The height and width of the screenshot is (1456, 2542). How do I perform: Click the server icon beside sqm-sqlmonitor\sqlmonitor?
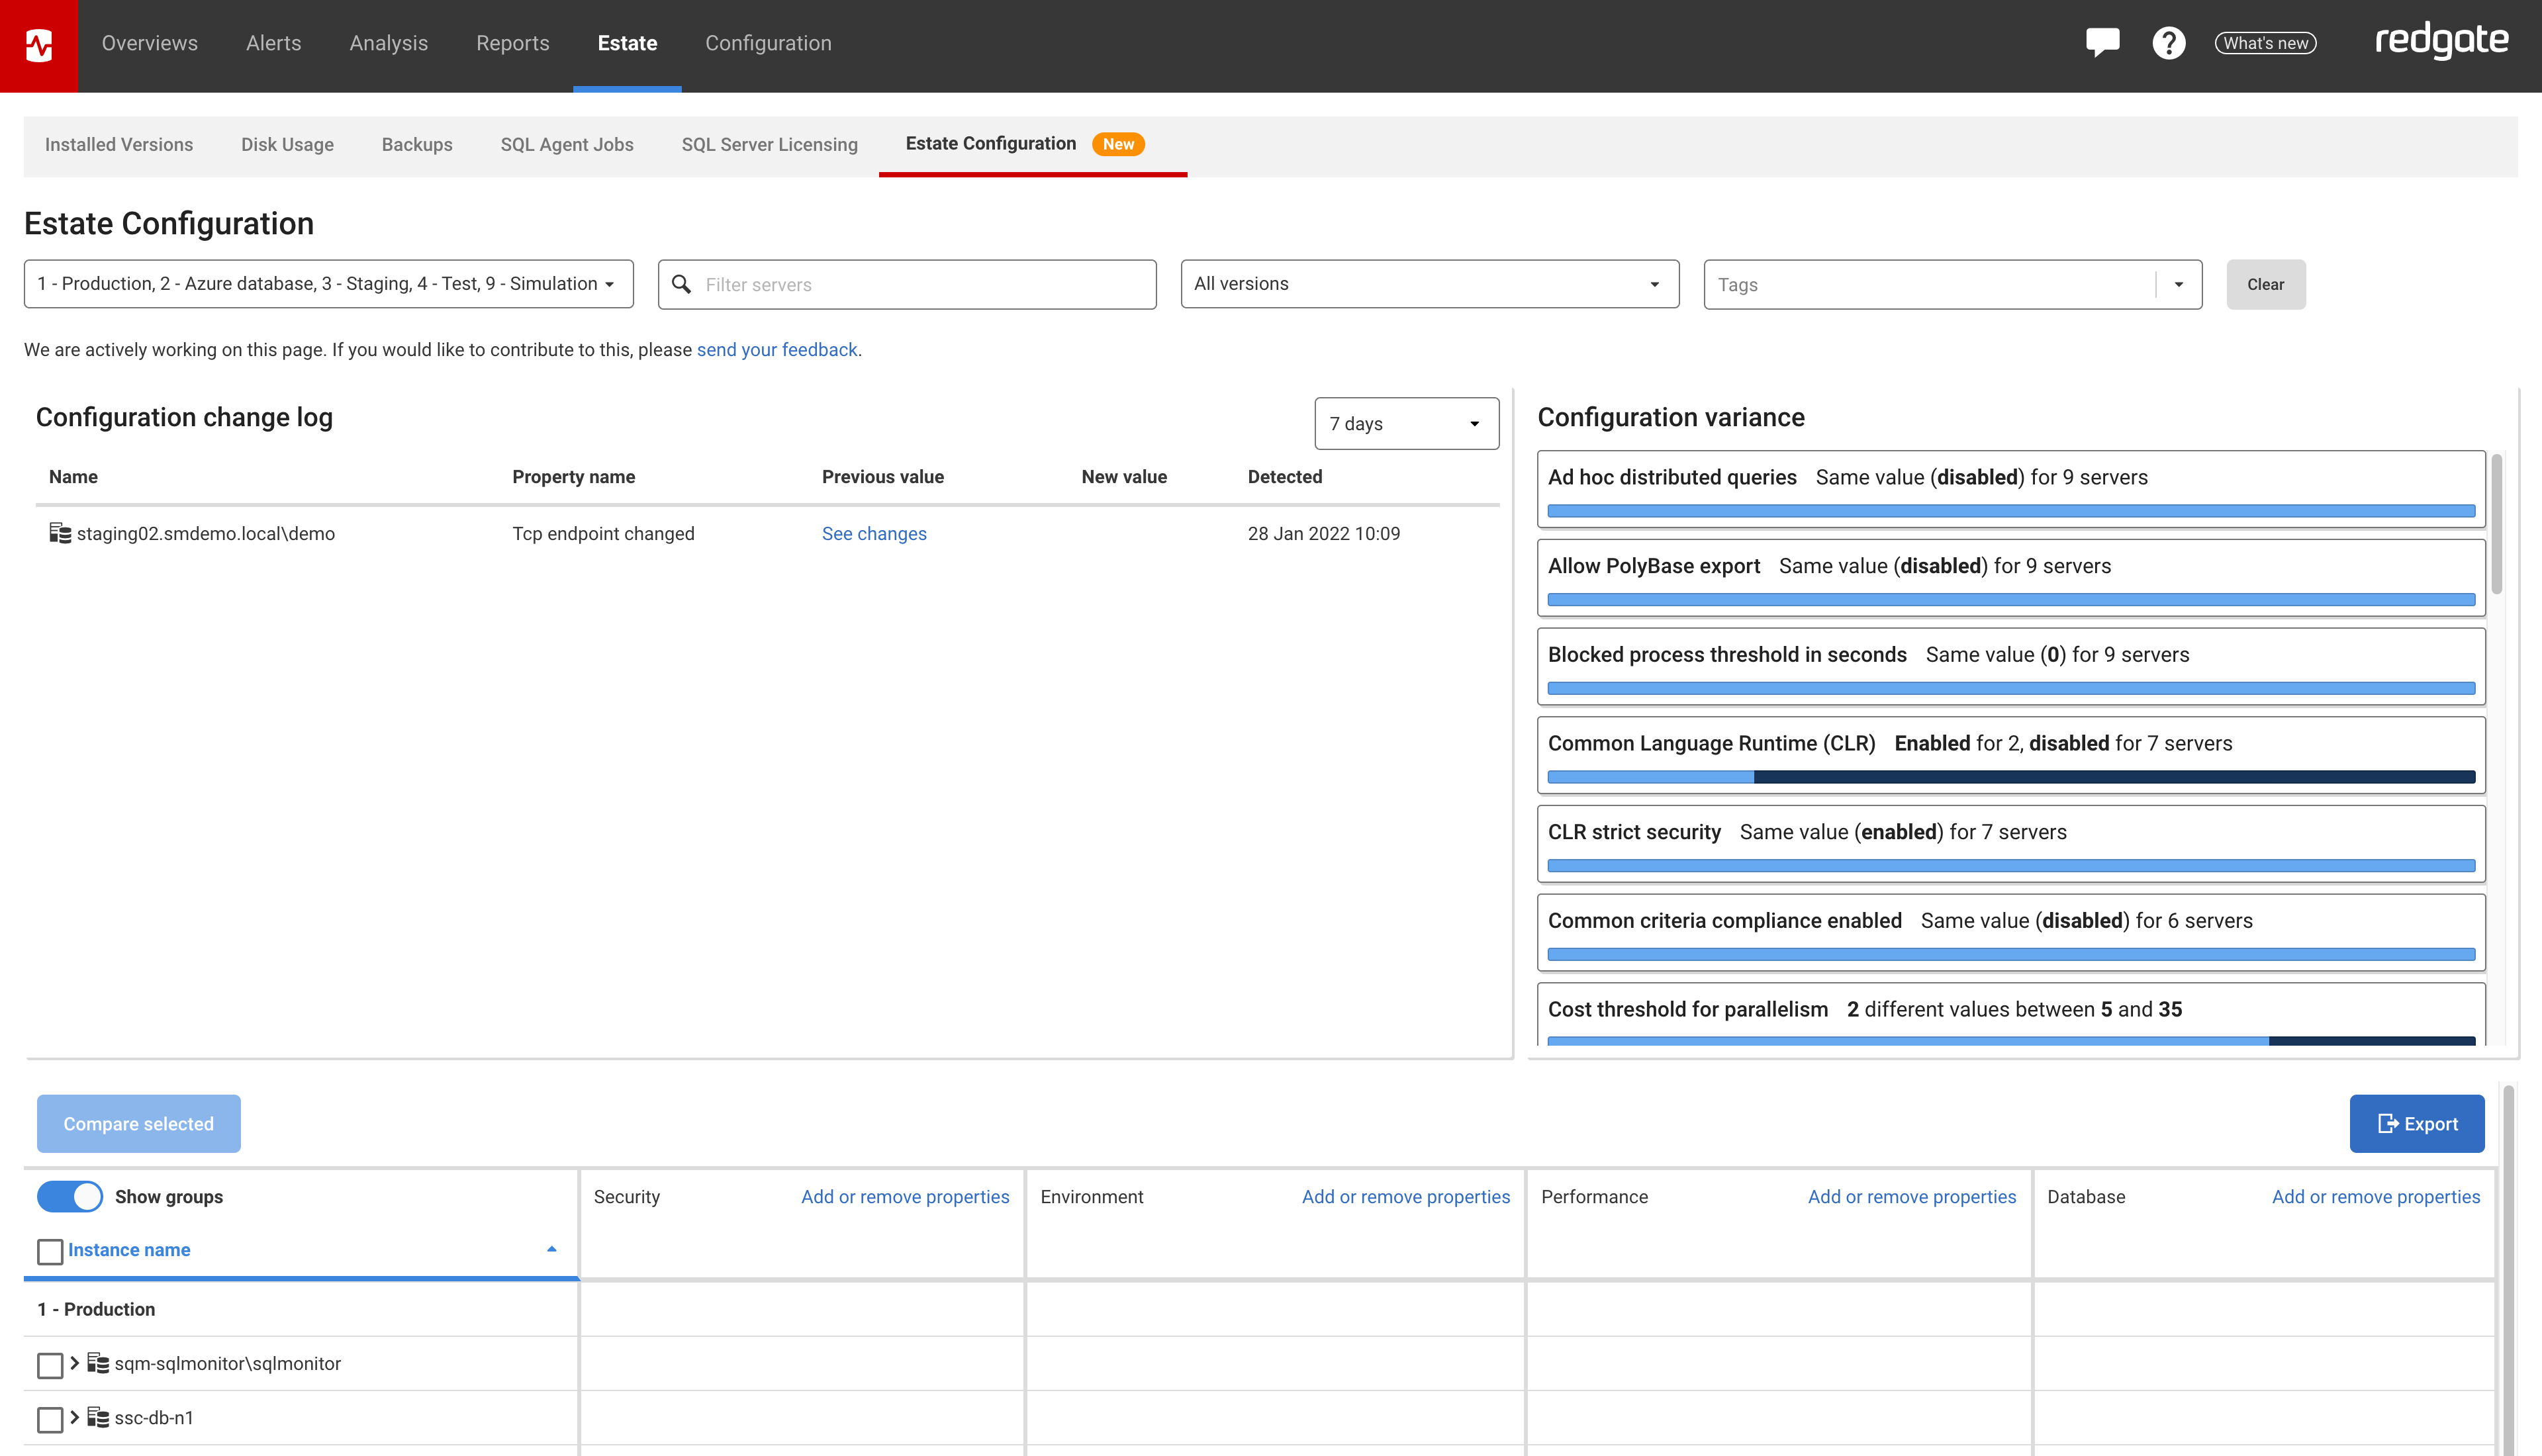98,1363
